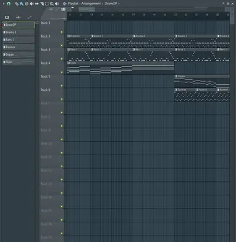This screenshot has height=242, width=236.
Task: Click the Track 4 header label
Action: (x=45, y=63)
